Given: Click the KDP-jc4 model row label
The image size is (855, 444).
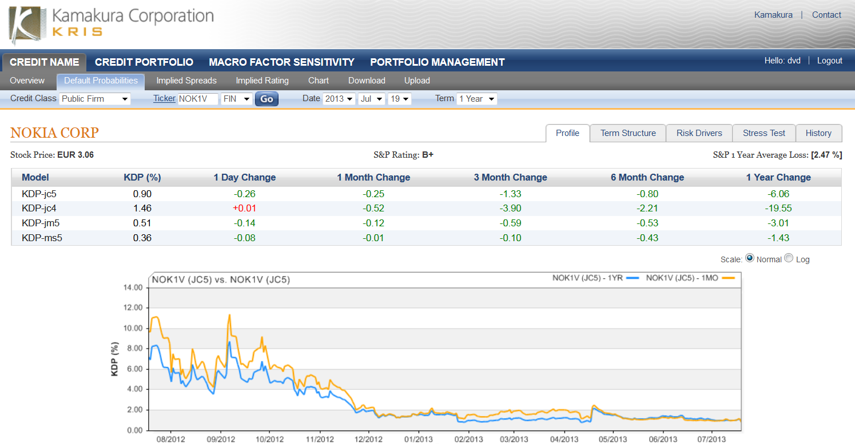Looking at the screenshot, I should (39, 209).
